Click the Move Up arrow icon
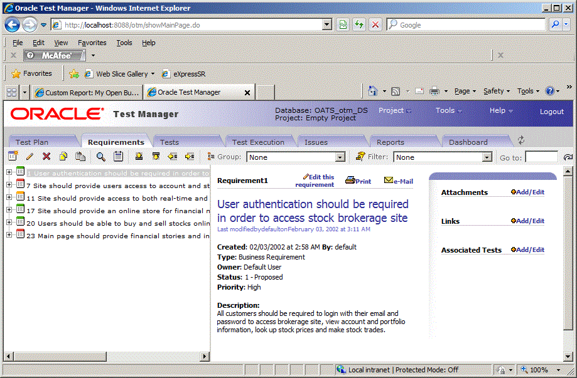The height and width of the screenshot is (378, 577). tap(139, 157)
